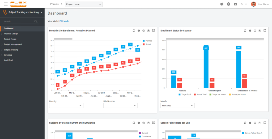This screenshot has width=272, height=139.
Task: Open the Country filter dropdown
Action: pos(66,105)
